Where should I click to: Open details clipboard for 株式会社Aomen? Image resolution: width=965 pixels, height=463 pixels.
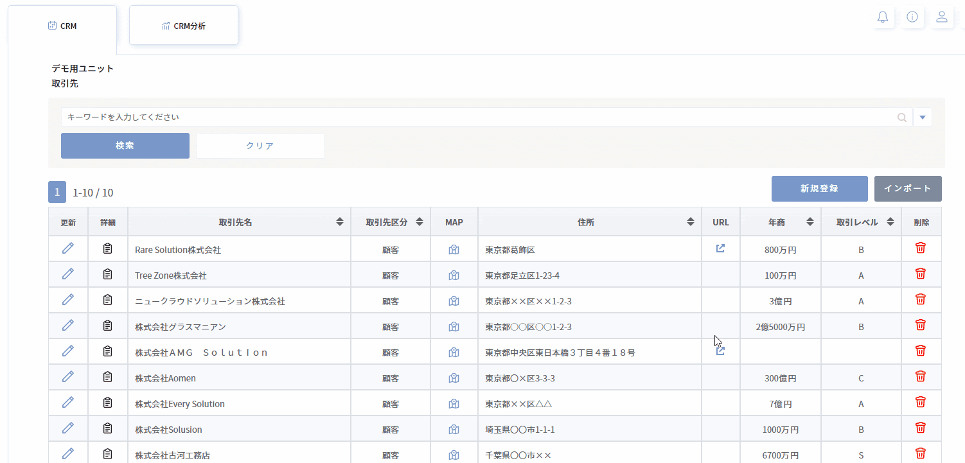point(108,377)
